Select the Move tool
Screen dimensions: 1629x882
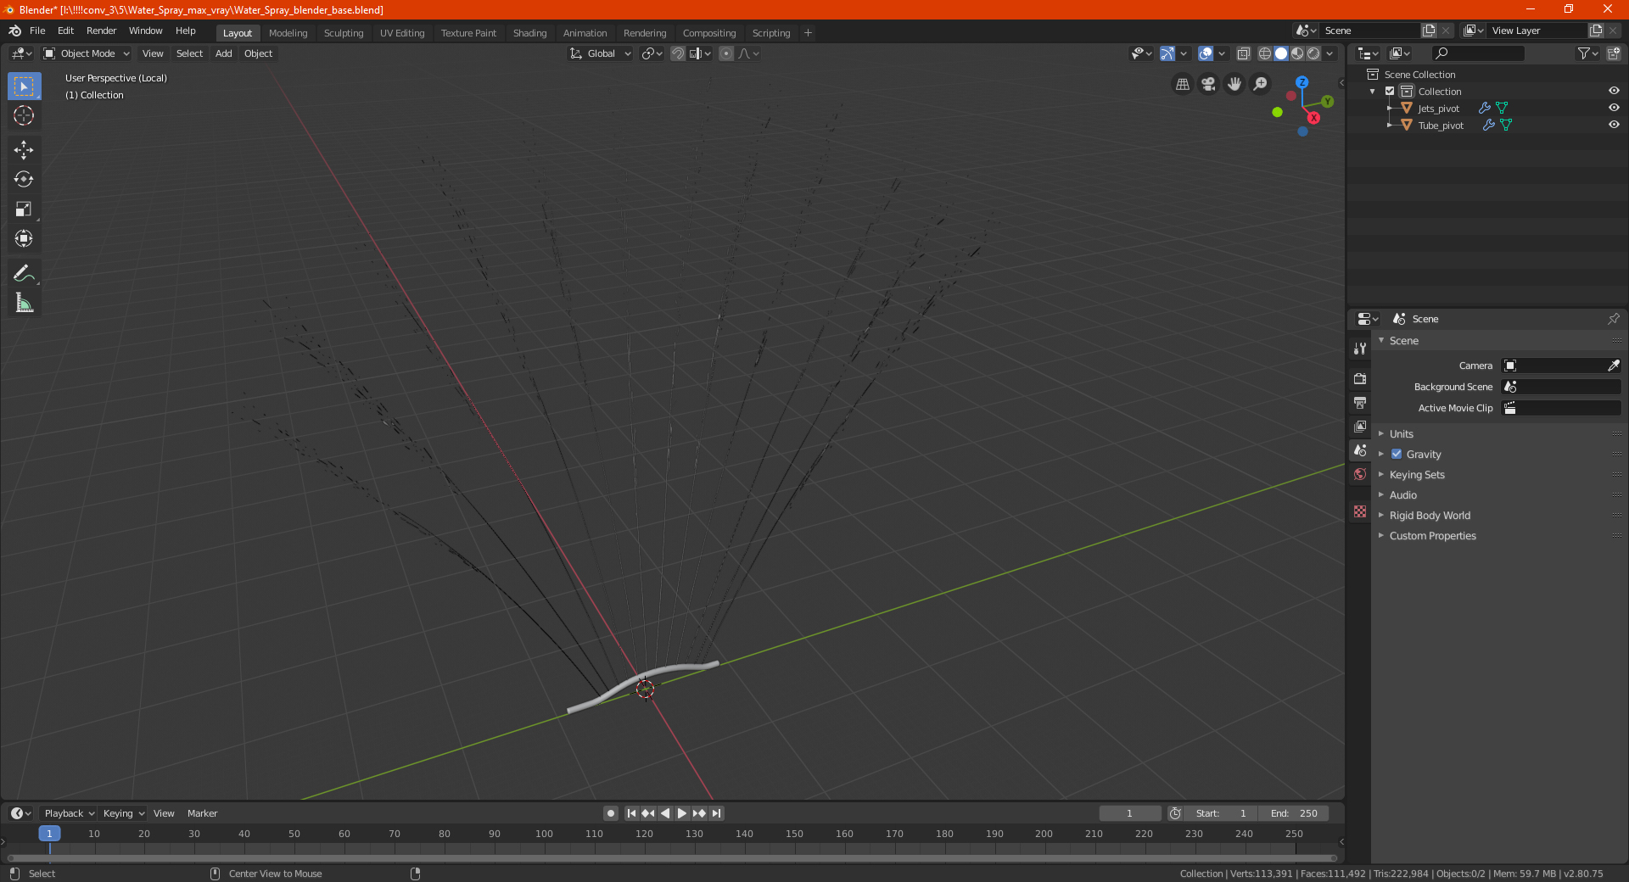coord(24,150)
